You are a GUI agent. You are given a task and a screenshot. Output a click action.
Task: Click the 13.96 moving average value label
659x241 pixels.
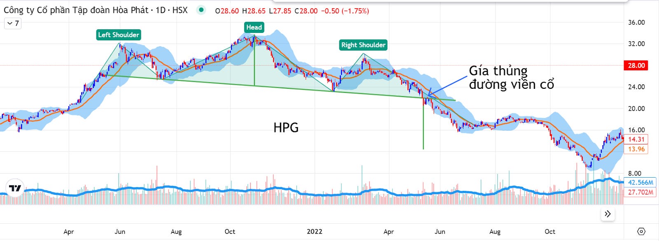(636, 149)
